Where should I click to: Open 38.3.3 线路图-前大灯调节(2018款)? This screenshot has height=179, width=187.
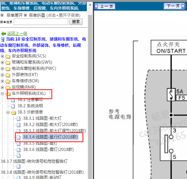tap(54, 131)
